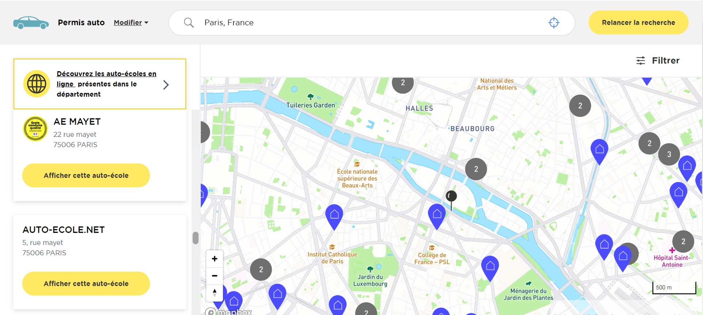The image size is (703, 315).
Task: Open the cluster marker labeled 3
Action: pyautogui.click(x=669, y=154)
